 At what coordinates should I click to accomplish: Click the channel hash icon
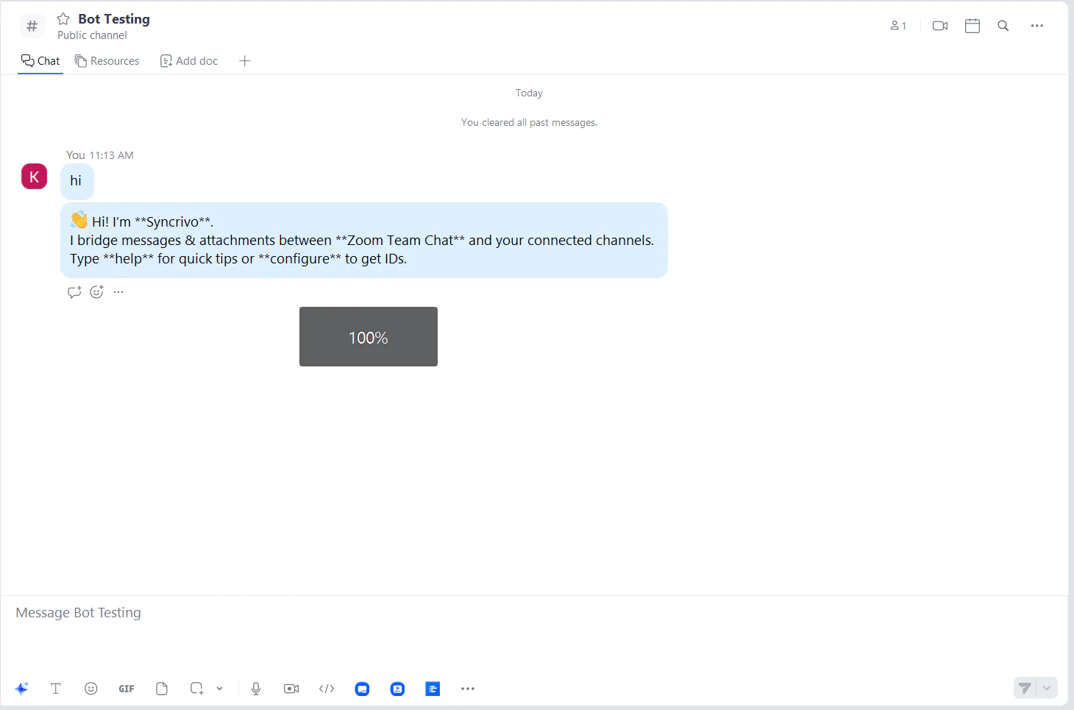tap(32, 26)
